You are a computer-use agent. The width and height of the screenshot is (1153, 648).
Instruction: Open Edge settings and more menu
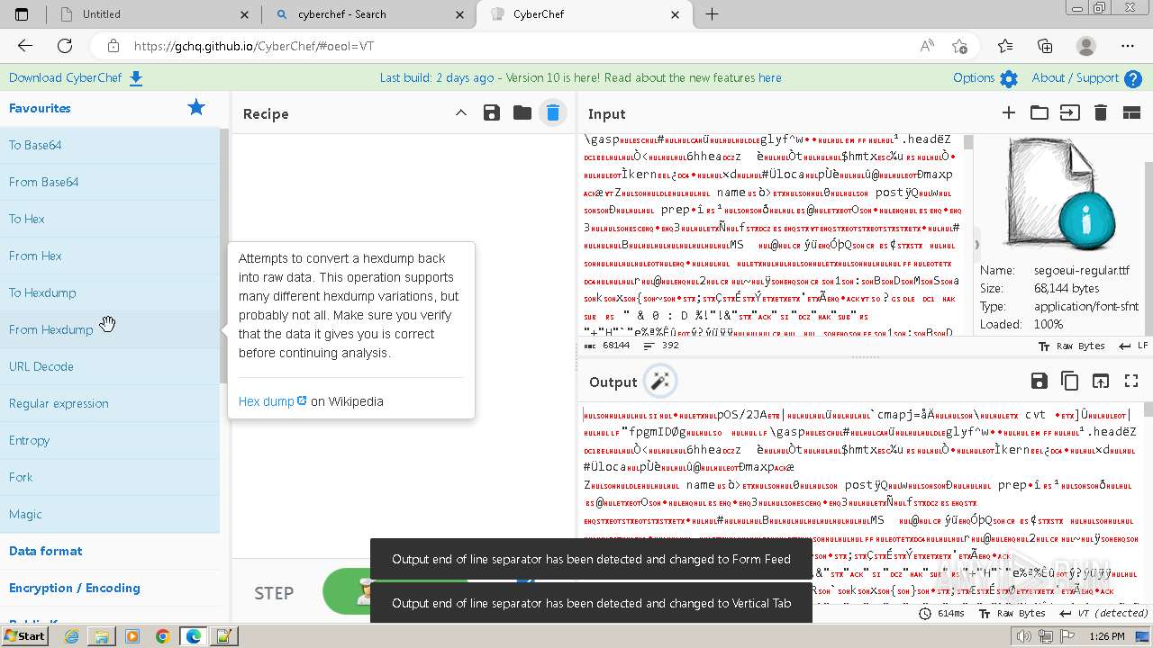coord(1128,46)
